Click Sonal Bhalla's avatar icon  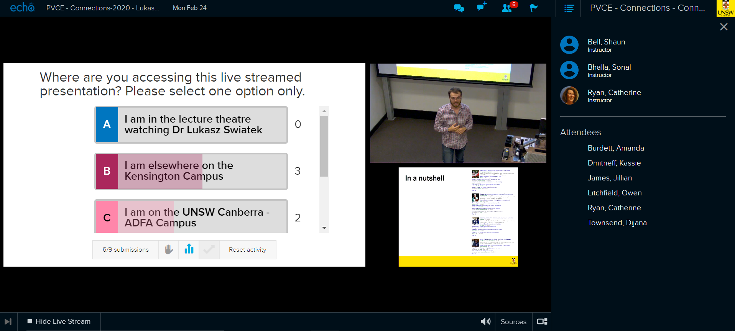[569, 70]
